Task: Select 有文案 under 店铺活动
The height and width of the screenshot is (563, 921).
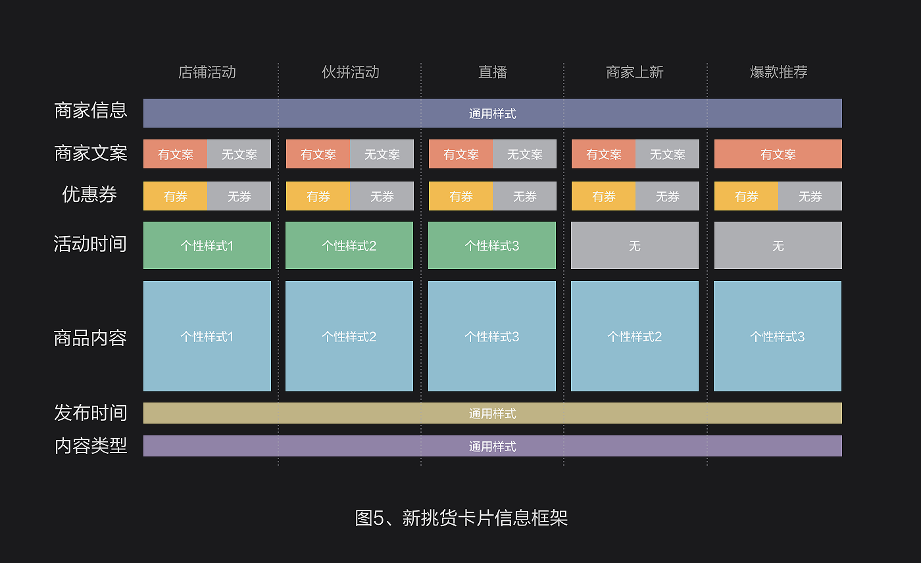Action: [176, 154]
